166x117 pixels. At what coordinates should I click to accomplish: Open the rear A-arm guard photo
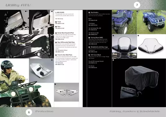coord(42,22)
